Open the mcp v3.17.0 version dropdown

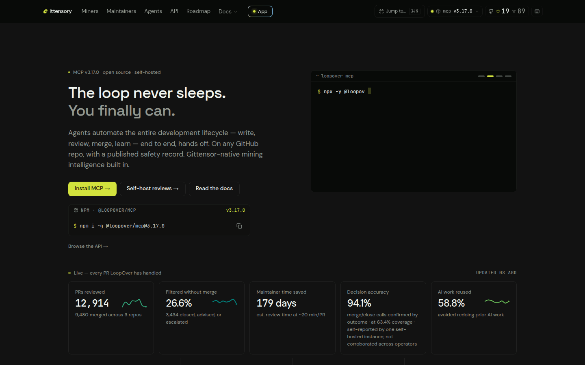pos(455,11)
